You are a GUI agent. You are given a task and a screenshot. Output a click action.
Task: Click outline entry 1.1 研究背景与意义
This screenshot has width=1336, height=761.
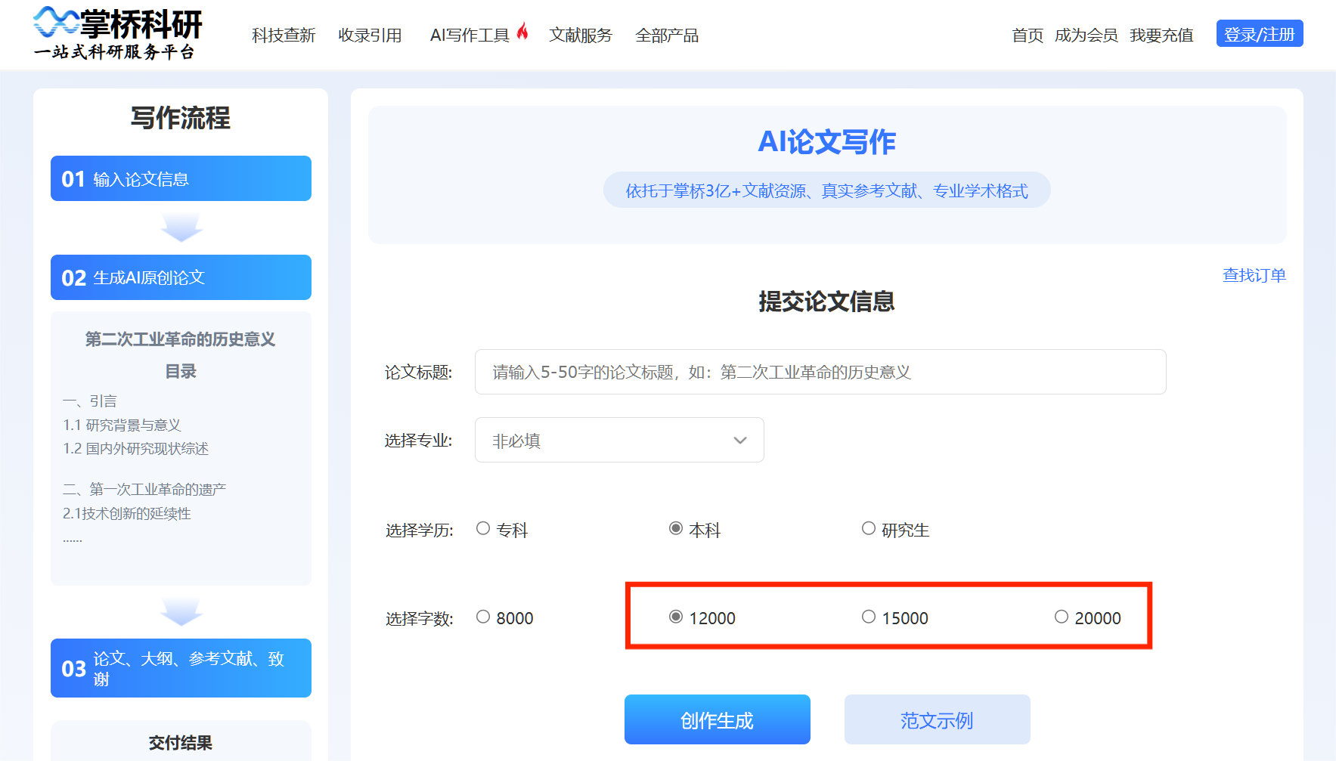pyautogui.click(x=122, y=425)
